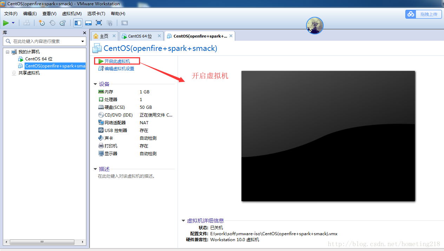Click the 声卡 sound card icon
Image resolution: width=444 pixels, height=251 pixels.
point(101,138)
